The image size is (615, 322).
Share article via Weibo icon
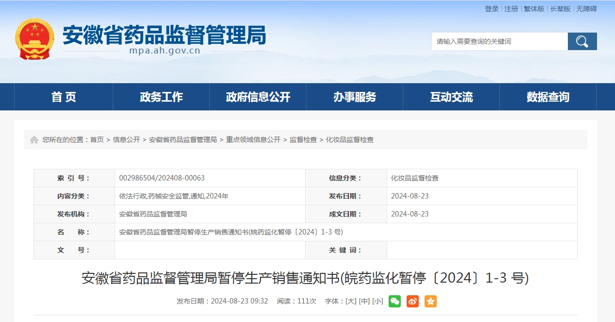pos(412,301)
